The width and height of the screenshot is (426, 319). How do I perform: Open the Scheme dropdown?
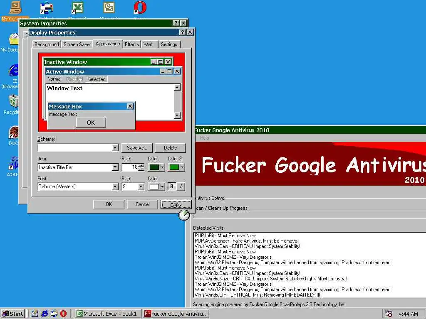pos(115,147)
